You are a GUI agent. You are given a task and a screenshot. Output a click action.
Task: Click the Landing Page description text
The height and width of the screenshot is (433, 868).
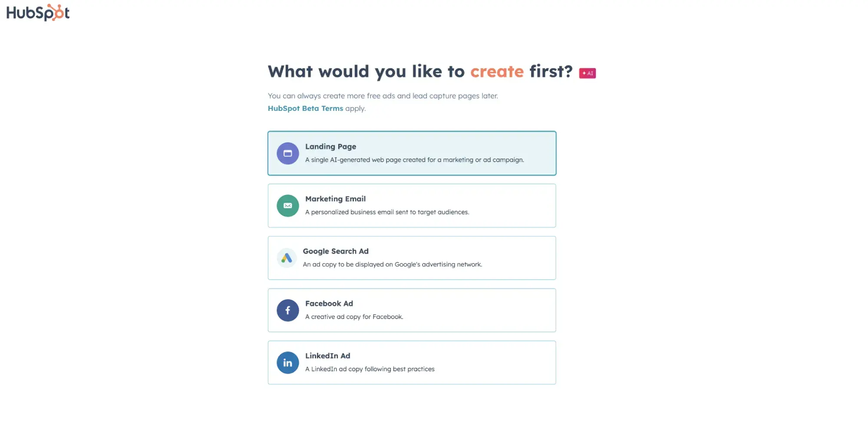pyautogui.click(x=415, y=160)
